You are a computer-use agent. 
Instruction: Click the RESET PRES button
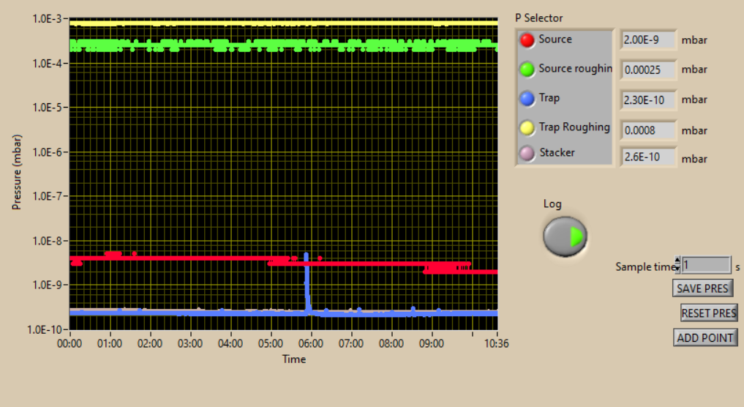tap(709, 313)
